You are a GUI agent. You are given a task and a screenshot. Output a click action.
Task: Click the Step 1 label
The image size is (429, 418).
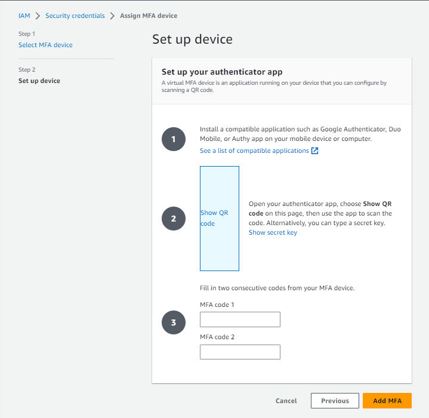(26, 33)
